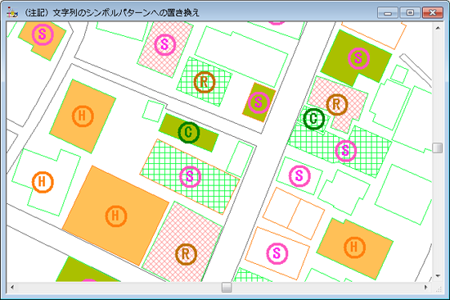Click the application icon in title bar
This screenshot has width=450, height=300.
(x=12, y=12)
